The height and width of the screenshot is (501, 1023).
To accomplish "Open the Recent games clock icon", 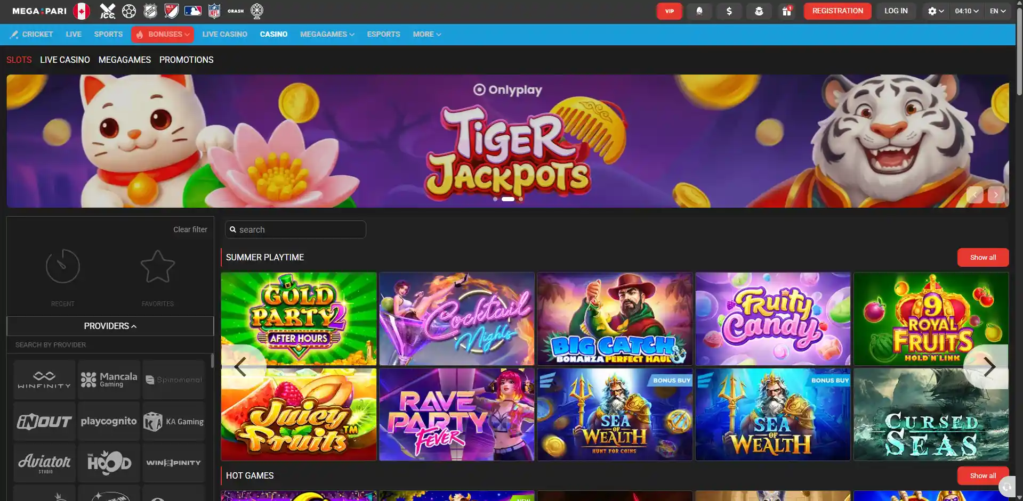I will (x=63, y=266).
